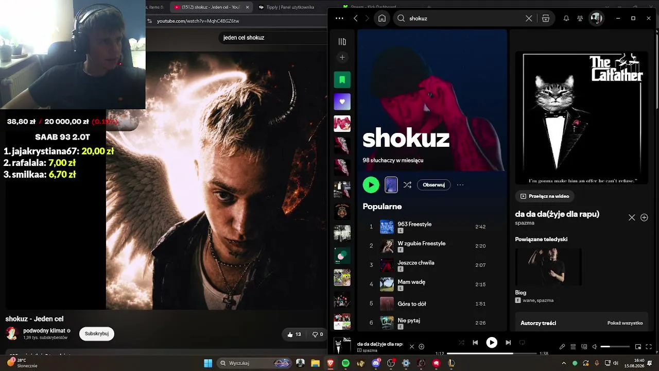Seek within the Spotify song progress bar
The image size is (659, 371).
coord(492,353)
